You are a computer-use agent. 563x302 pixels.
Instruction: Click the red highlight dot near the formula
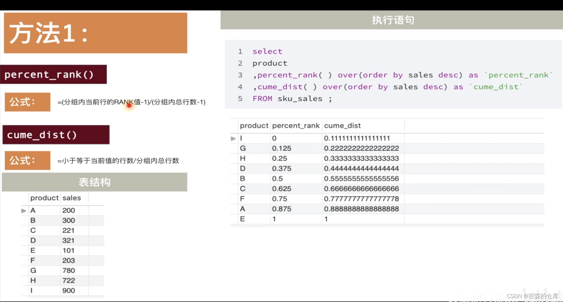(129, 105)
